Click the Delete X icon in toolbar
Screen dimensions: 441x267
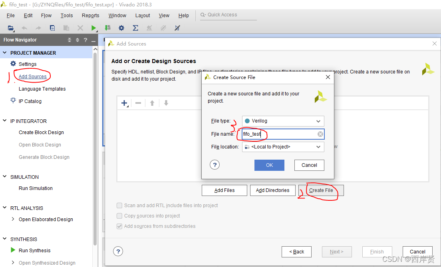point(80,28)
